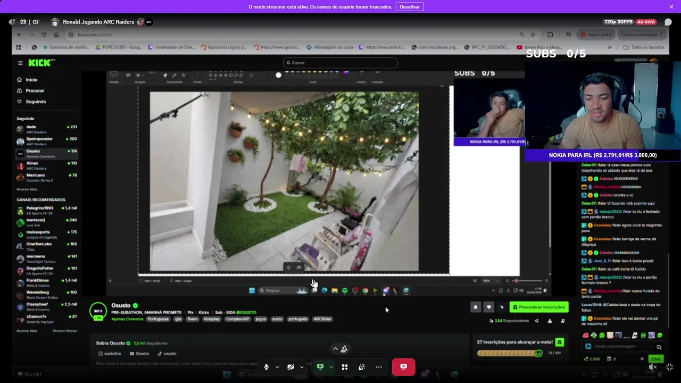Open the soundboard icon
Image resolution: width=681 pixels, height=383 pixels.
pos(362,367)
